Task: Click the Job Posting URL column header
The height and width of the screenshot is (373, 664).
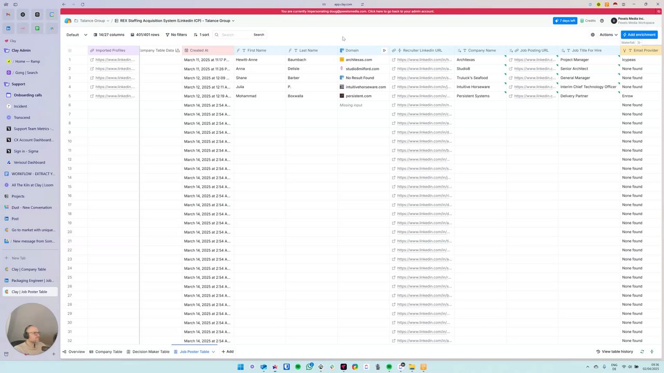Action: coord(533,50)
